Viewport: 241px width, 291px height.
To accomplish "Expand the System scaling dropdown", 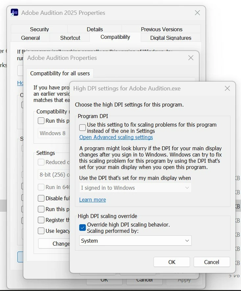I will point(135,241).
